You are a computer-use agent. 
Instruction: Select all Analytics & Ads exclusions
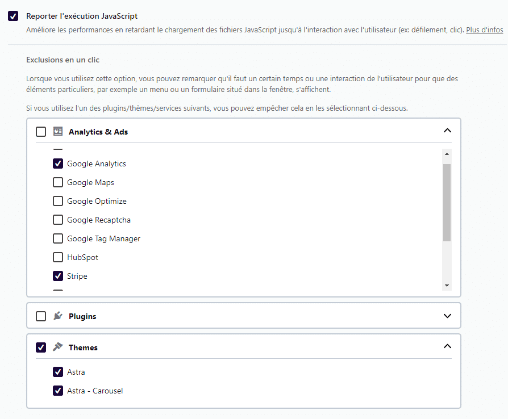coord(41,132)
